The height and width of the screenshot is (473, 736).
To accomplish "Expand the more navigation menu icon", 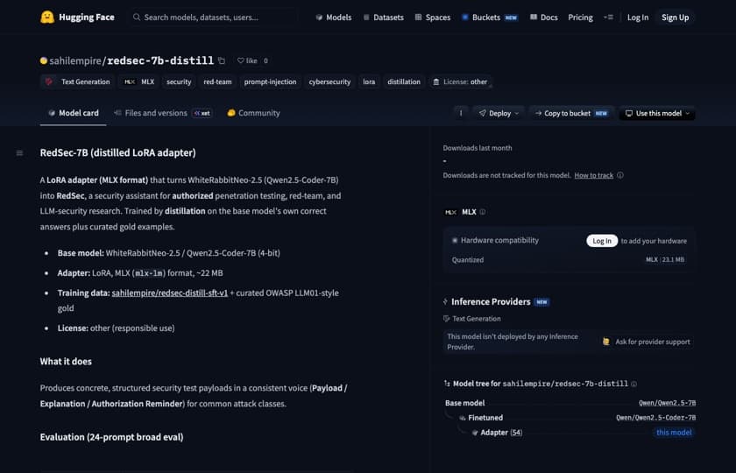I will 608,18.
